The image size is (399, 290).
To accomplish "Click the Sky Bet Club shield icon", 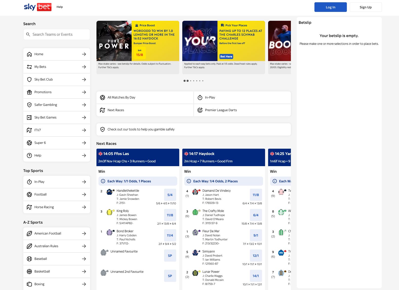I will pyautogui.click(x=29, y=80).
